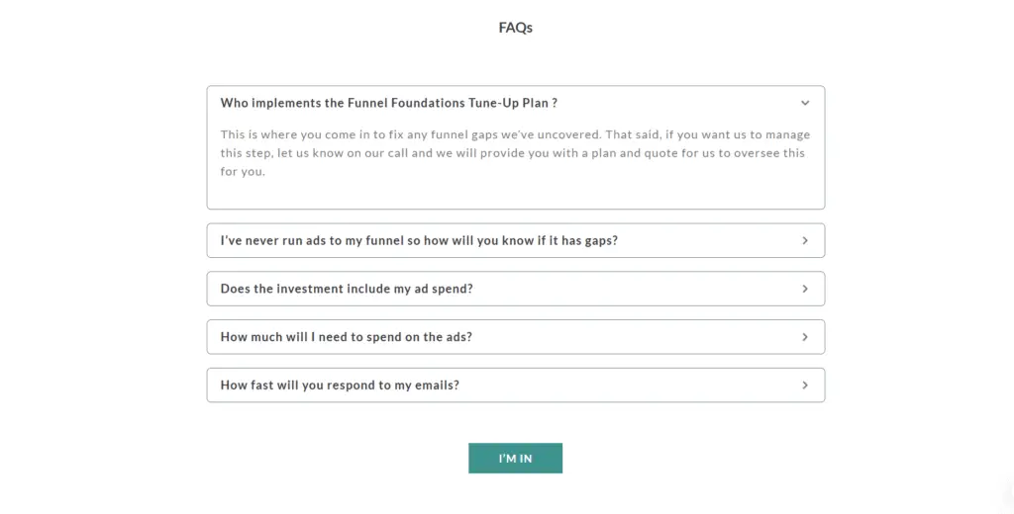Click the chevron next to the 'How much will I need to spend' question
This screenshot has height=514, width=1014.
pyautogui.click(x=805, y=337)
